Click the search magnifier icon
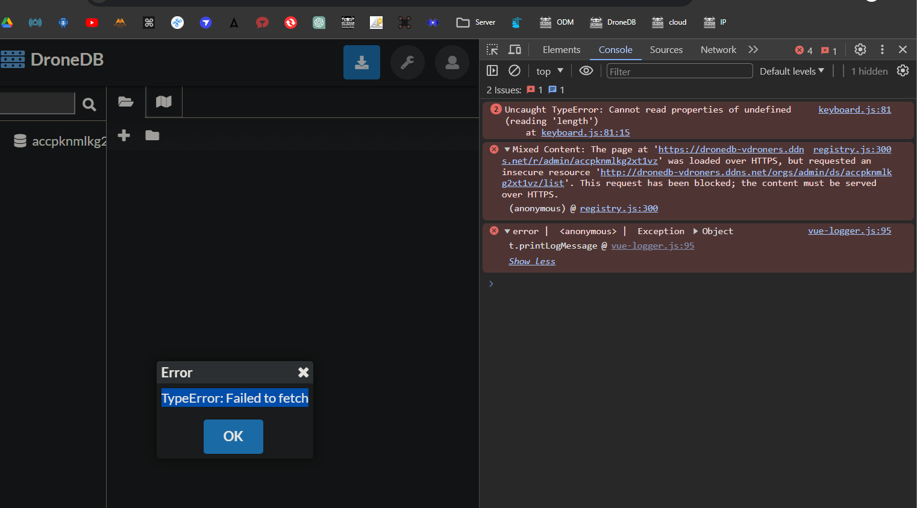The width and height of the screenshot is (917, 508). (89, 105)
